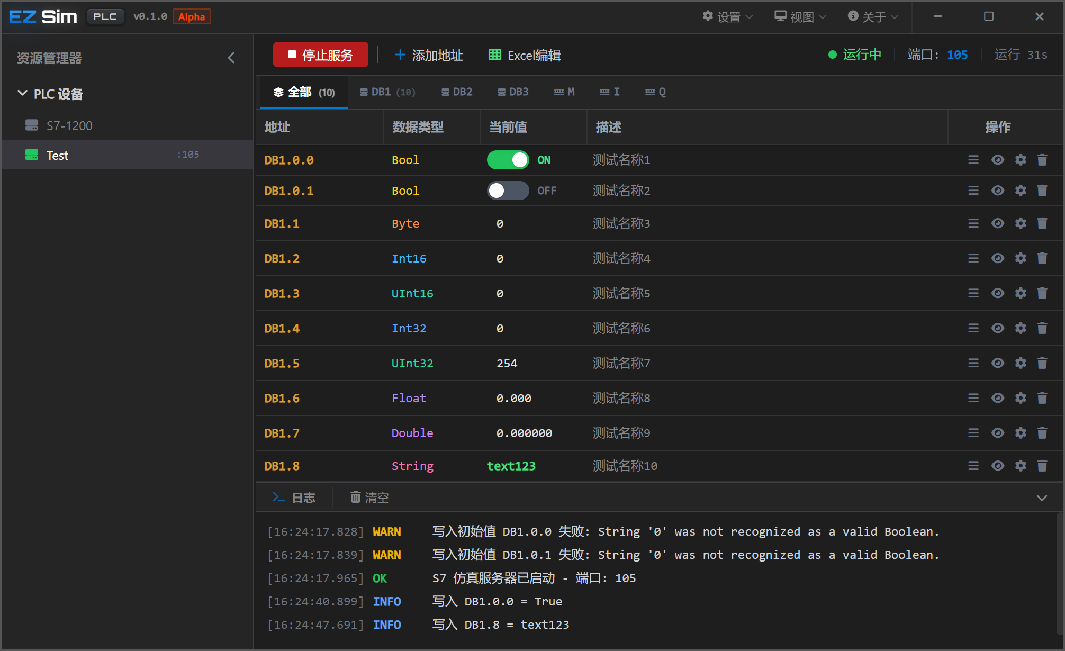The width and height of the screenshot is (1065, 651).
Task: Click the 停止服务 stop service button
Action: pos(320,55)
